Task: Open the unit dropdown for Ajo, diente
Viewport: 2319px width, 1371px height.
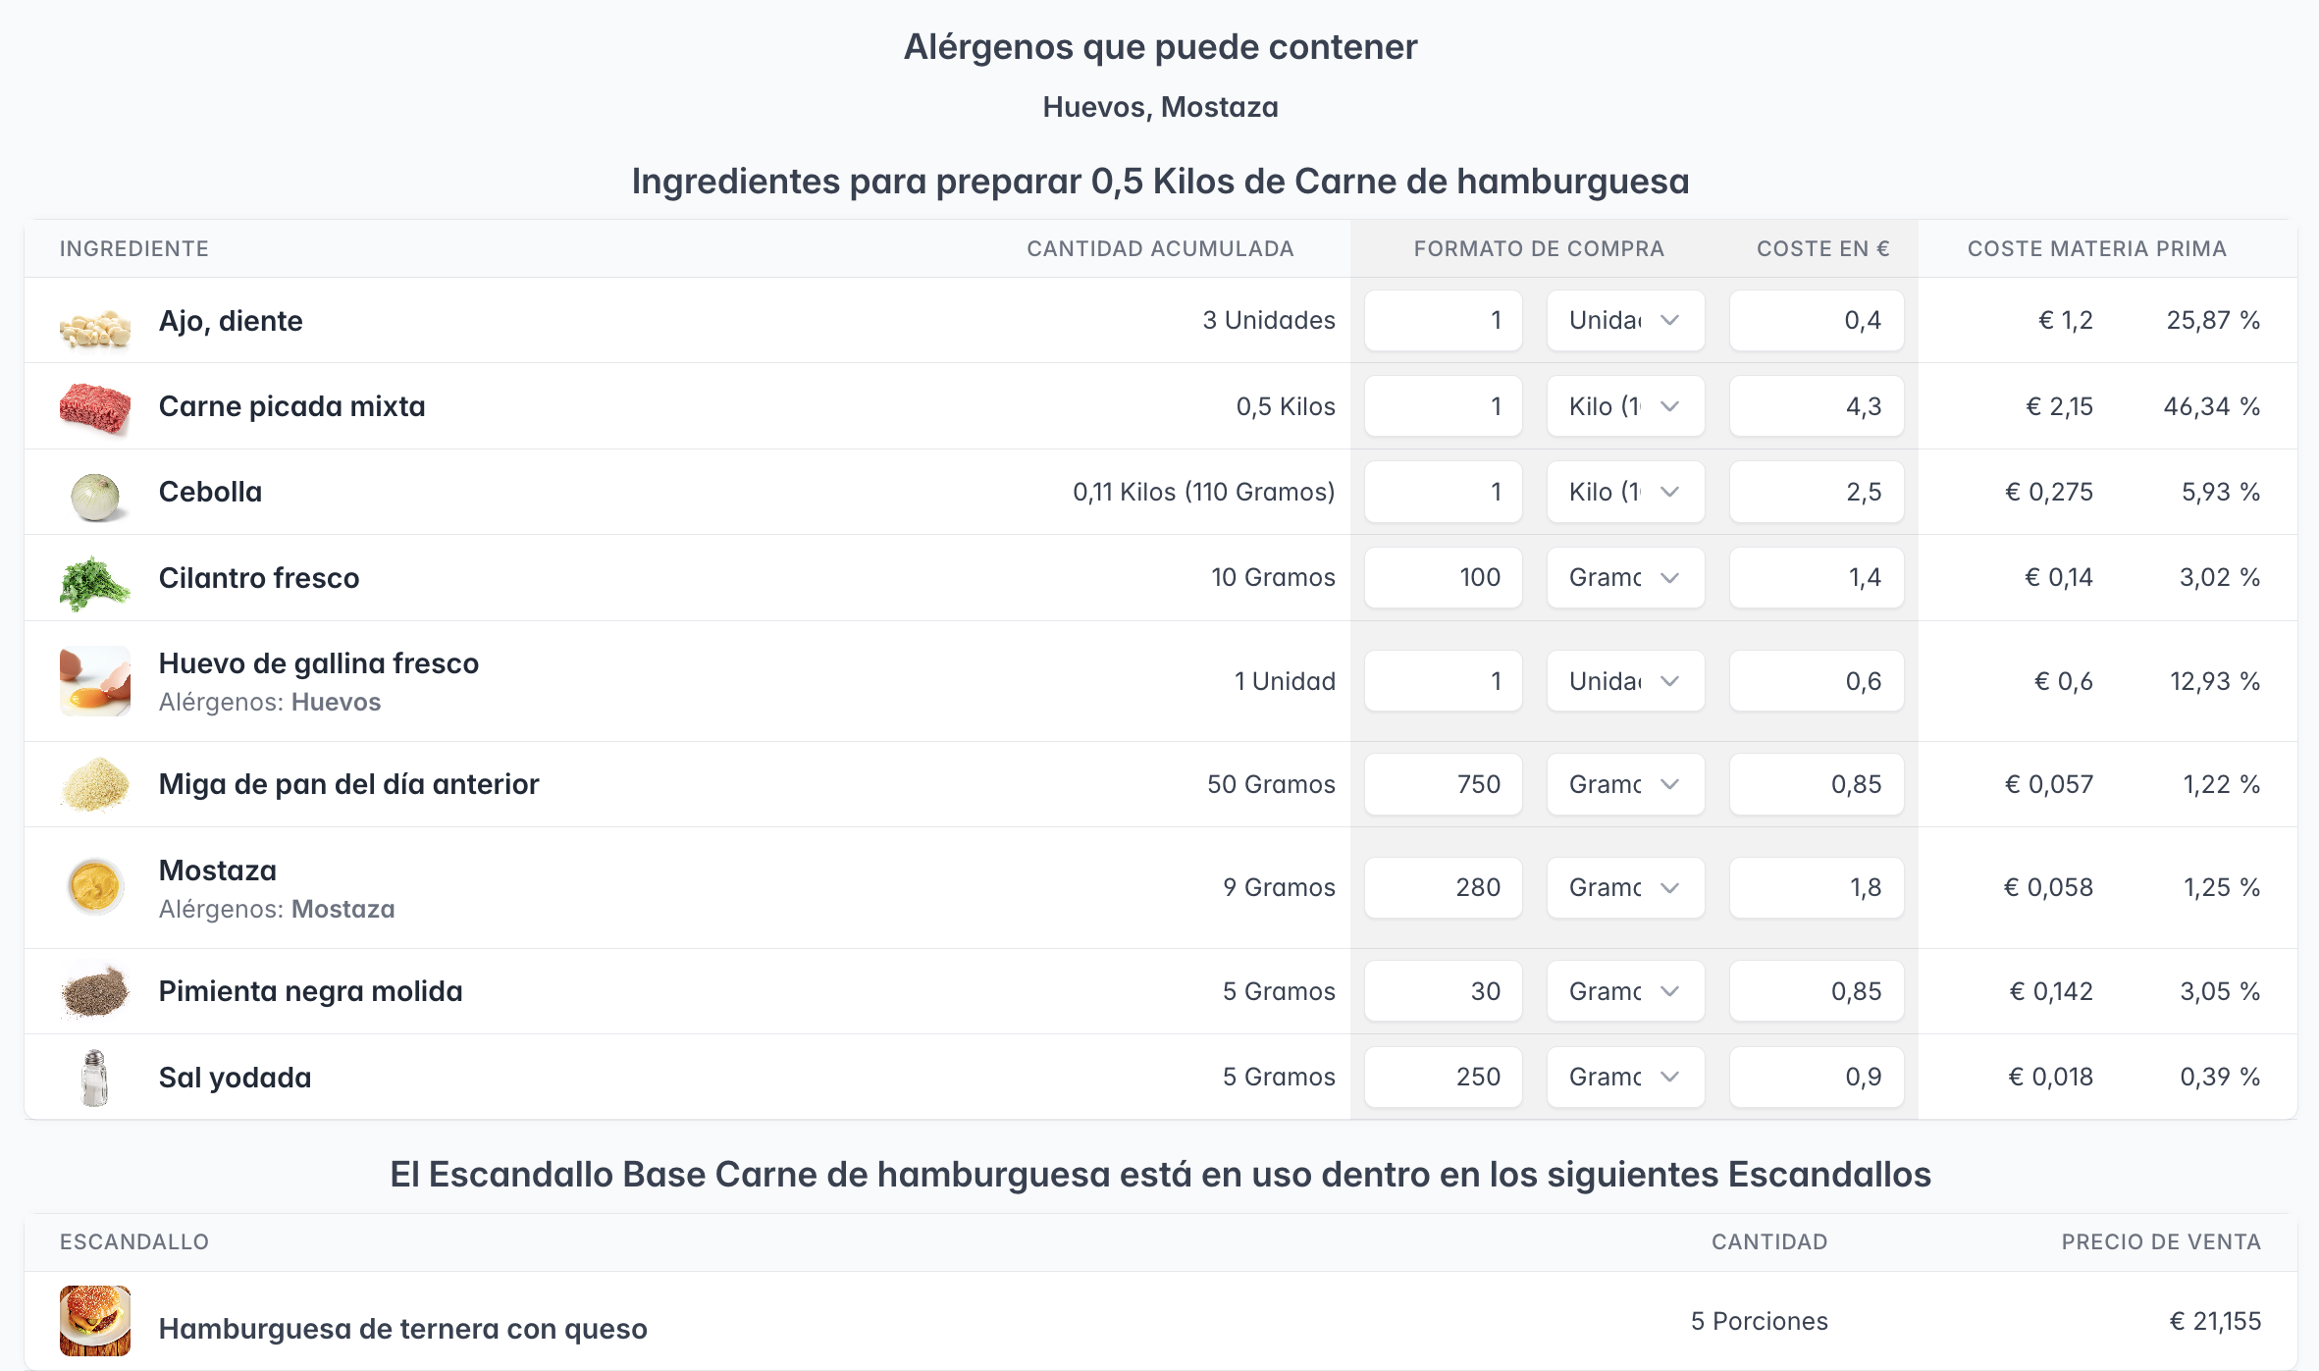Action: click(1625, 321)
